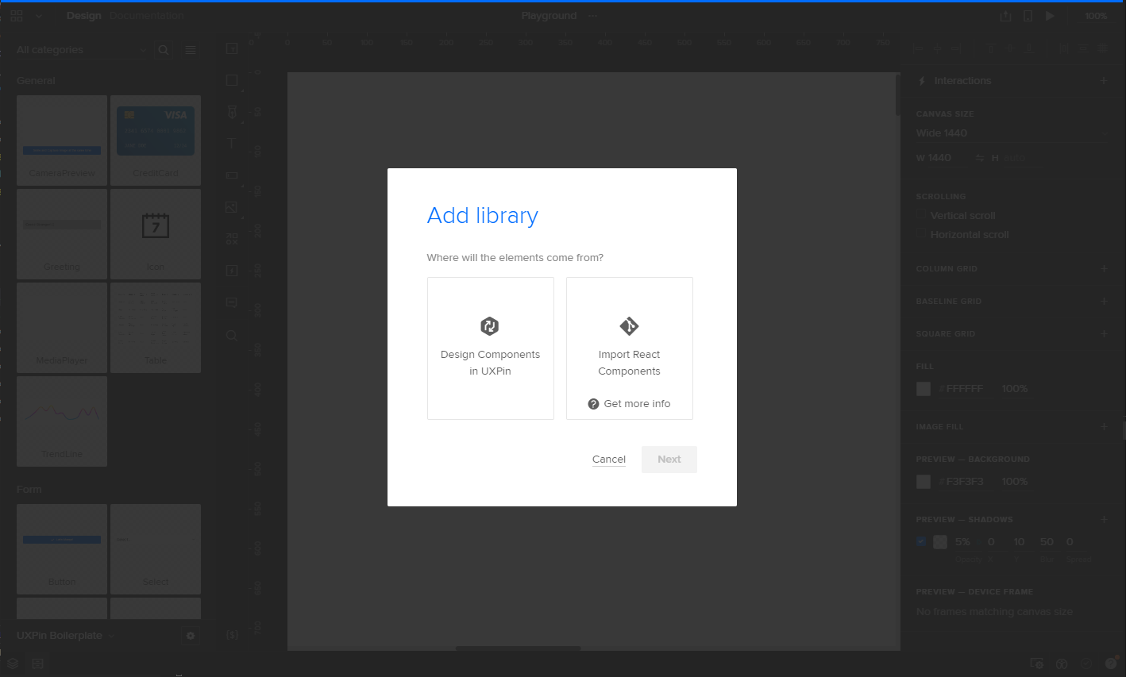Image resolution: width=1126 pixels, height=677 pixels.
Task: Open the FFFFFF fill color swatch
Action: point(924,389)
